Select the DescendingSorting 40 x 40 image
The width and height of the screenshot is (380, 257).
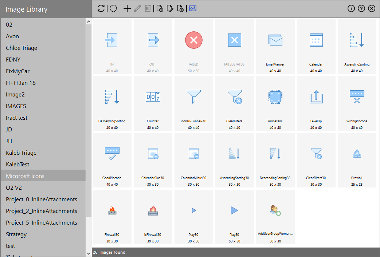tap(112, 103)
